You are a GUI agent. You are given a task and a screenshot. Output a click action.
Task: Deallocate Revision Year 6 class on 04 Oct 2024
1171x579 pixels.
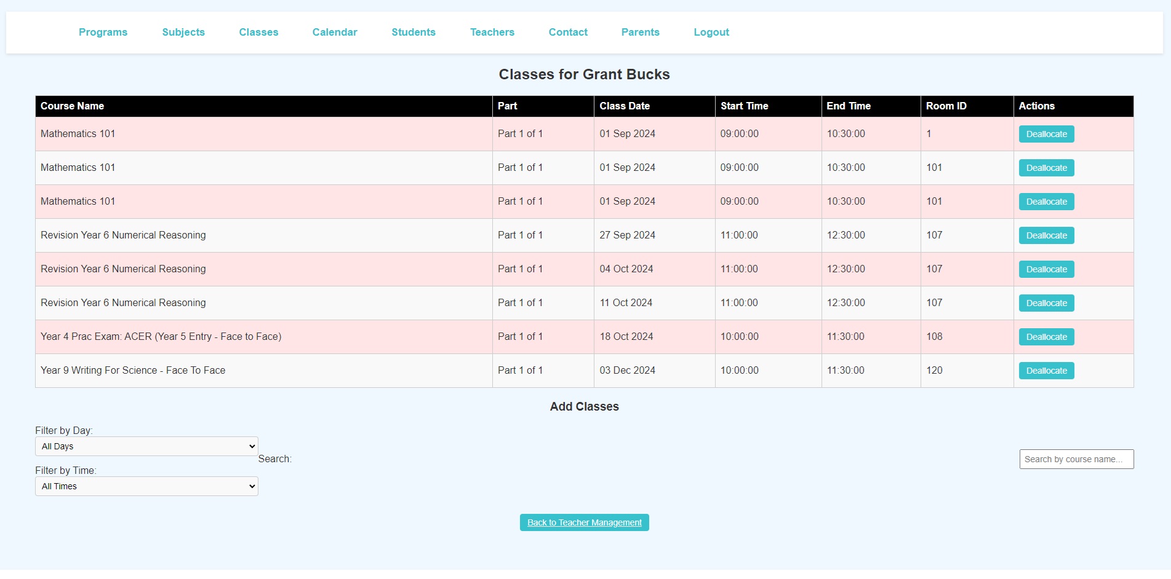click(x=1046, y=269)
